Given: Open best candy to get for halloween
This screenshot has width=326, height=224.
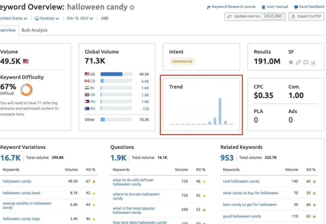Looking at the screenshot, I should tap(250, 204).
